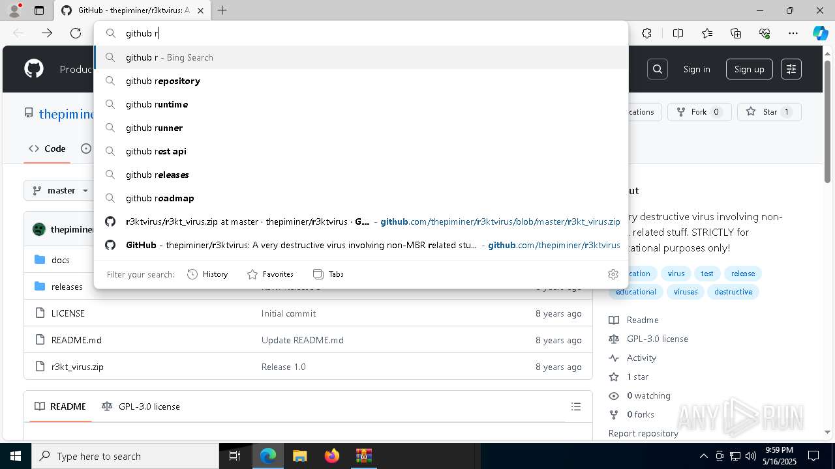Filter search by Tabs
835x469 pixels.
tap(328, 274)
